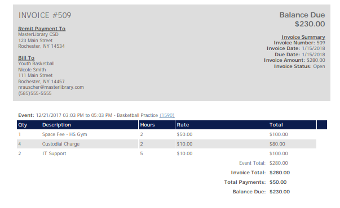The width and height of the screenshot is (340, 208).
Task: Click the Event Total $280.00 amount
Action: [279, 163]
